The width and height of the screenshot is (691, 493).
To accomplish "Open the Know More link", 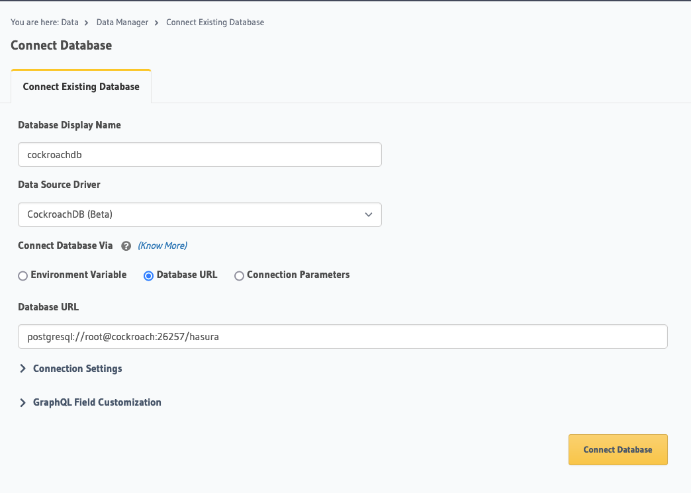I will (162, 246).
